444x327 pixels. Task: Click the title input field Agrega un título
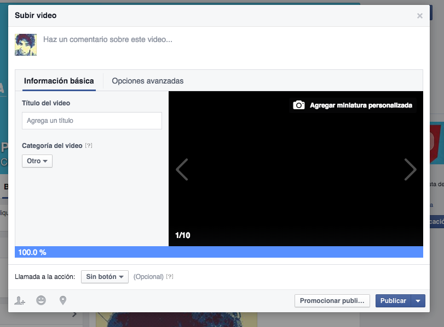(x=91, y=120)
